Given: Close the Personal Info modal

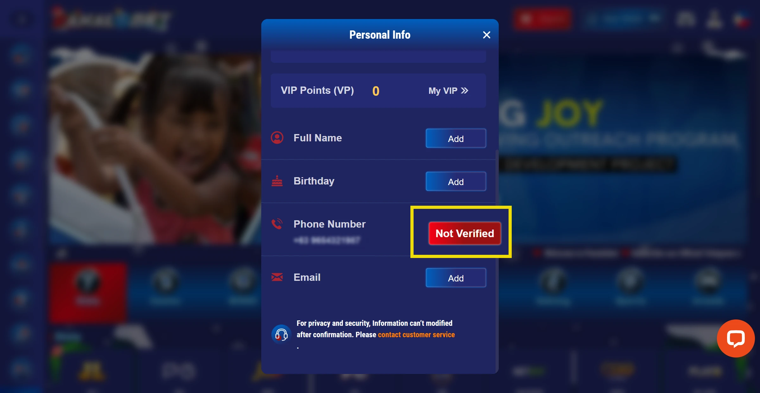Looking at the screenshot, I should 486,35.
